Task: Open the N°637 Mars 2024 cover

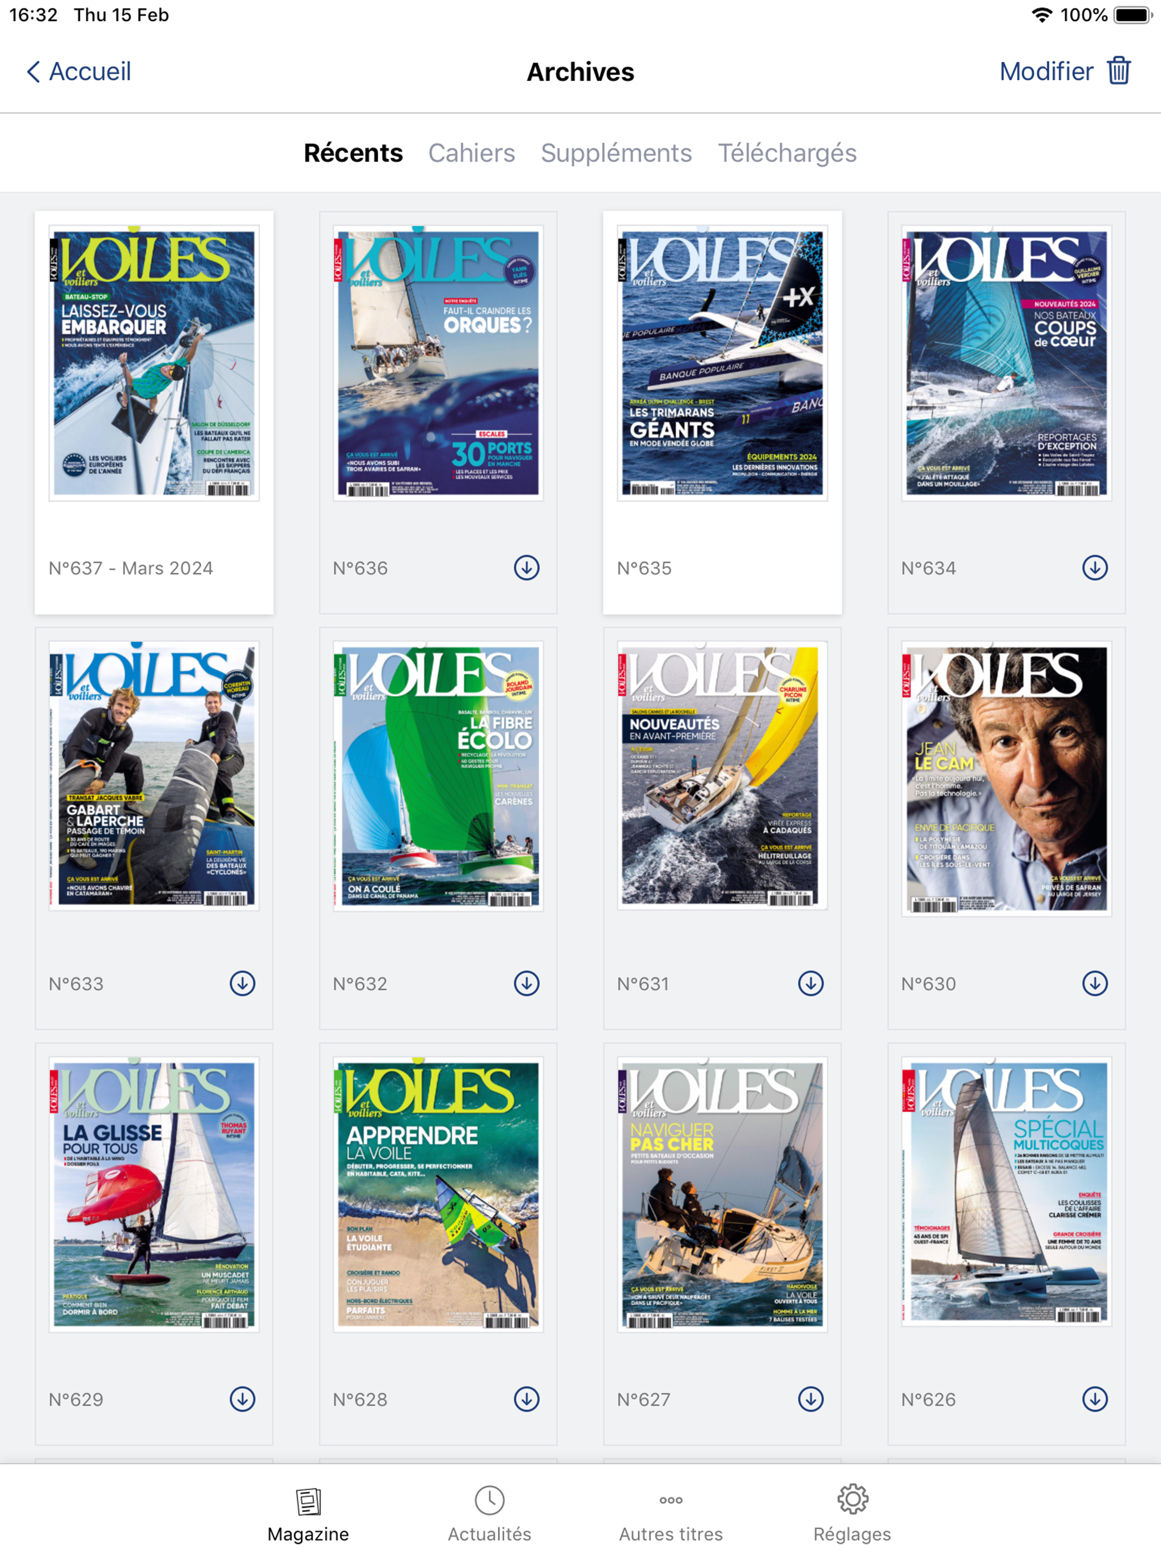Action: [x=154, y=363]
